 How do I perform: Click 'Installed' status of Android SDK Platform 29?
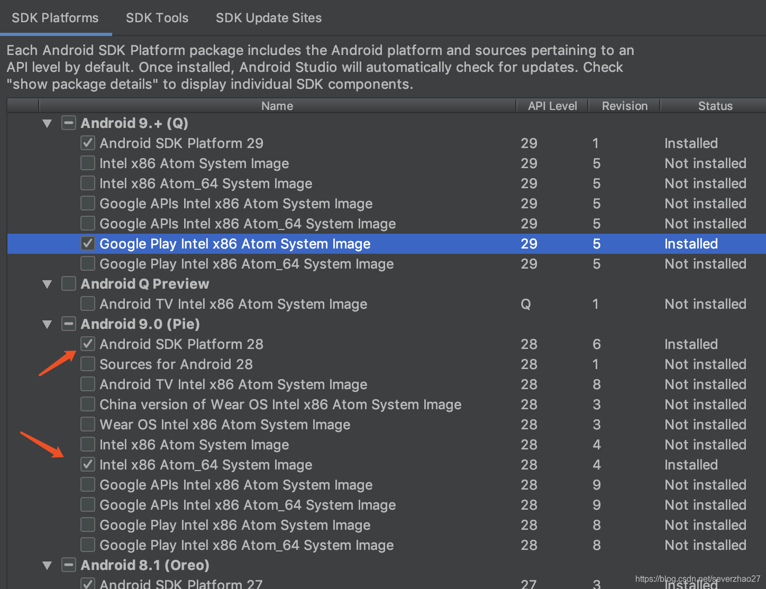(691, 143)
